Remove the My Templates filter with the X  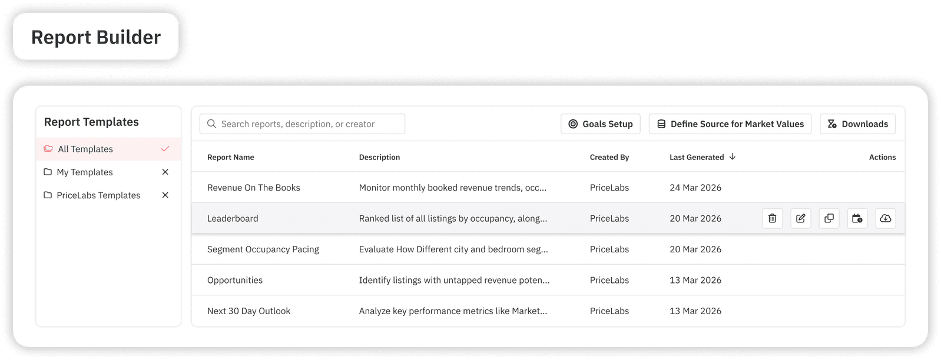click(165, 172)
